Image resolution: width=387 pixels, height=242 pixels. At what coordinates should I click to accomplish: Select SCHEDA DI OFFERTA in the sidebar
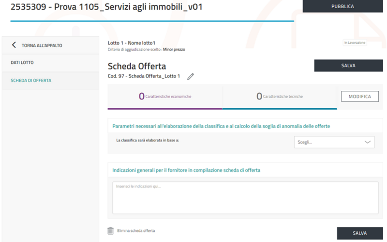pos(51,81)
